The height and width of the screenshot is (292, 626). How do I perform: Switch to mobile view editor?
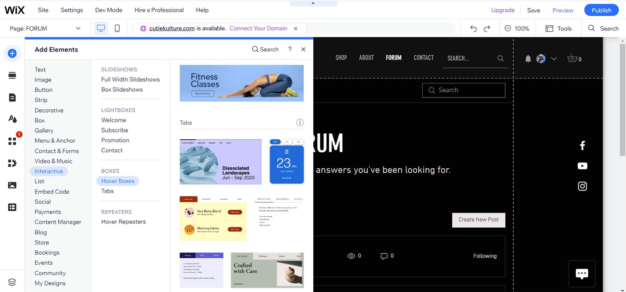[x=117, y=28]
